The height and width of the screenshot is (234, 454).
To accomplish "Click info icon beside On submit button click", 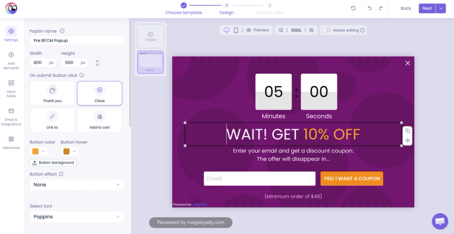I will coord(82,75).
